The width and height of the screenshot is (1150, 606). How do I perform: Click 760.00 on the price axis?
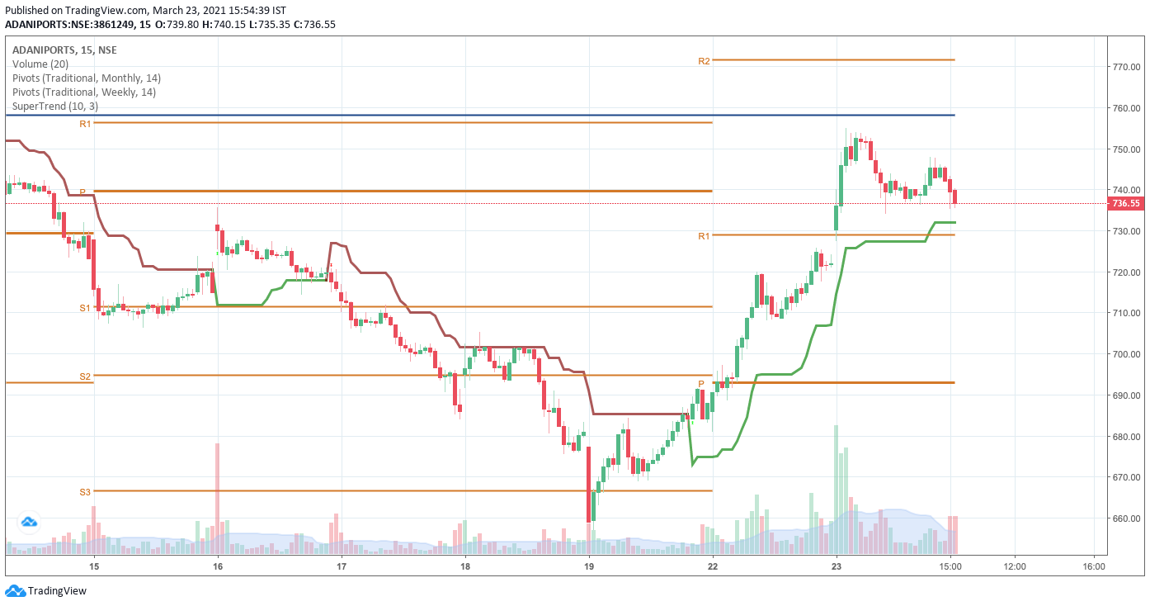click(x=1126, y=108)
